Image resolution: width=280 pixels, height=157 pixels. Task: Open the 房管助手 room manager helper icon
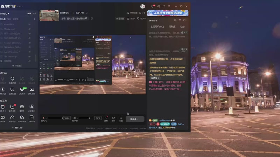tap(12, 118)
